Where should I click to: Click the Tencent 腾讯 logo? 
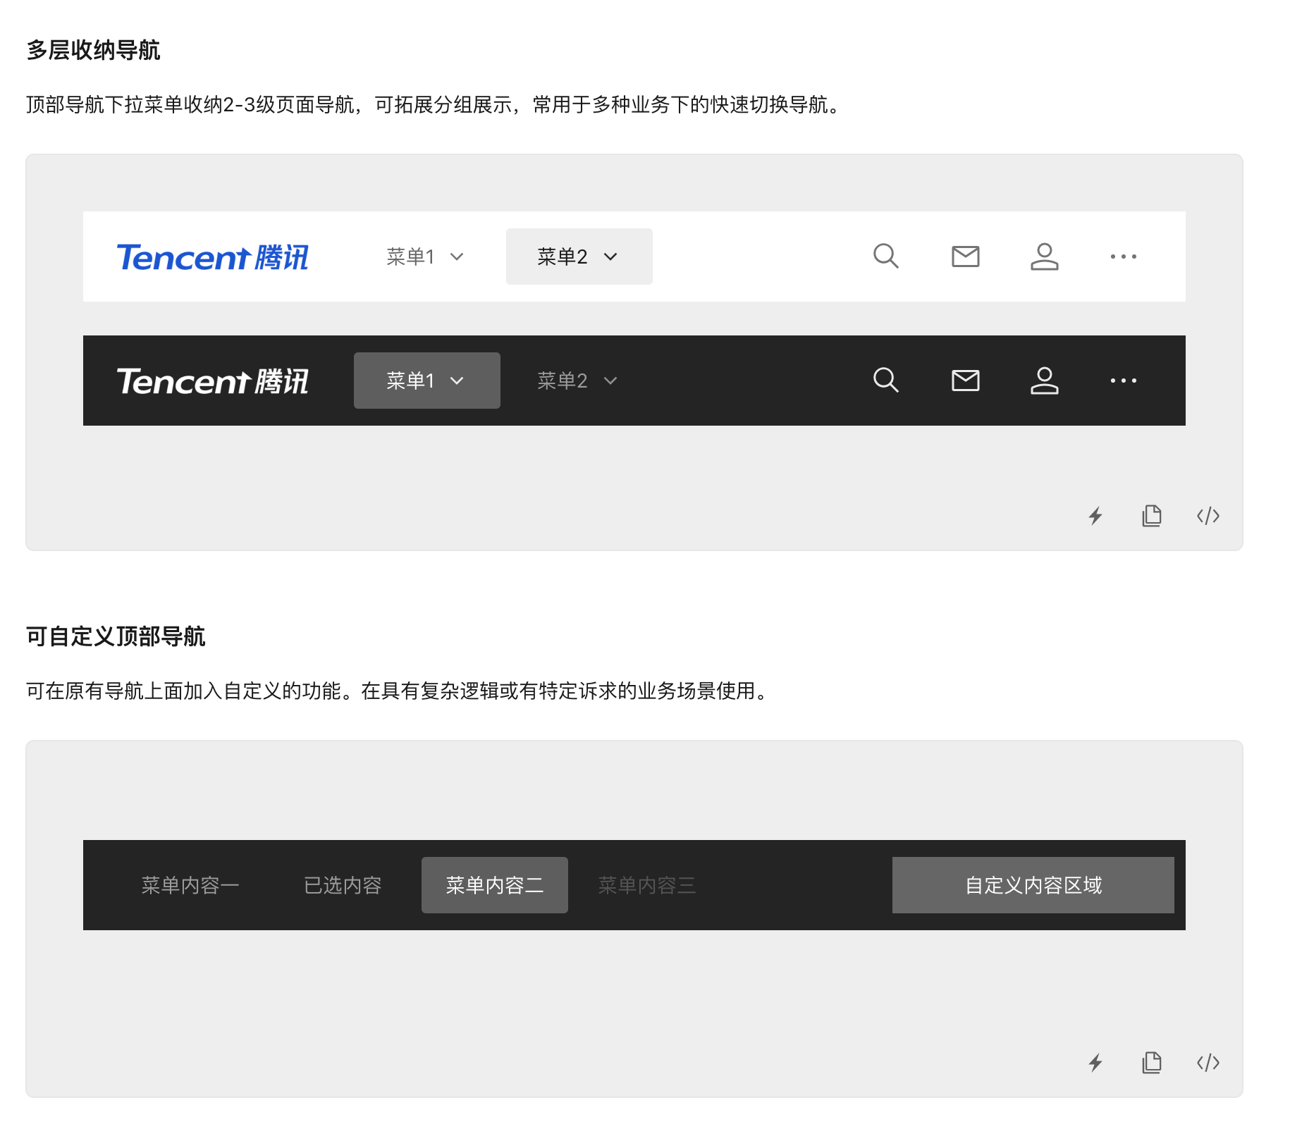pyautogui.click(x=214, y=257)
